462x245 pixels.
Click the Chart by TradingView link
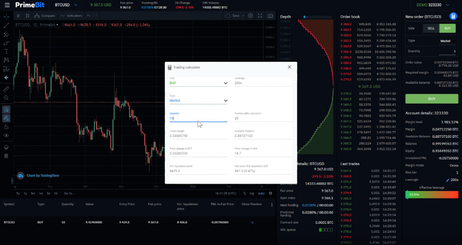click(x=43, y=176)
